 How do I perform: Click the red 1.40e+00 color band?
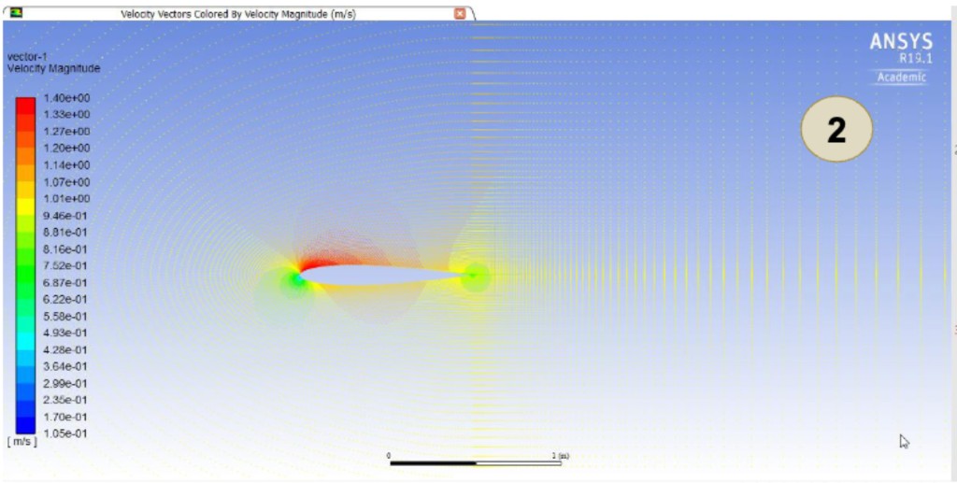click(26, 103)
